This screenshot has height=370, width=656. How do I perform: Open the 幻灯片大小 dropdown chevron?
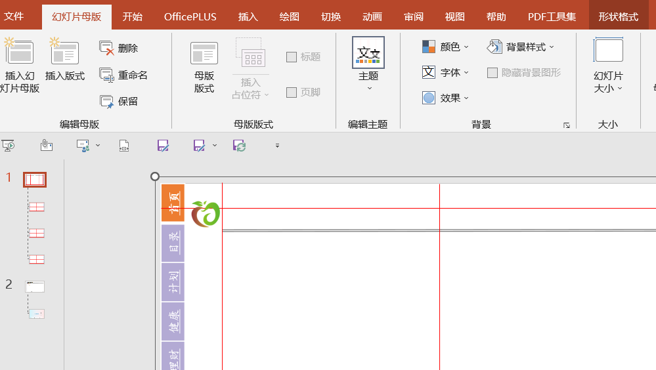(x=620, y=88)
